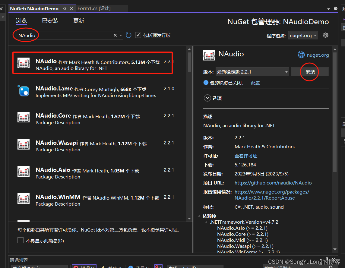Select the NAudio.Lame package title
Viewport: 345px width, 268px height.
coord(54,88)
